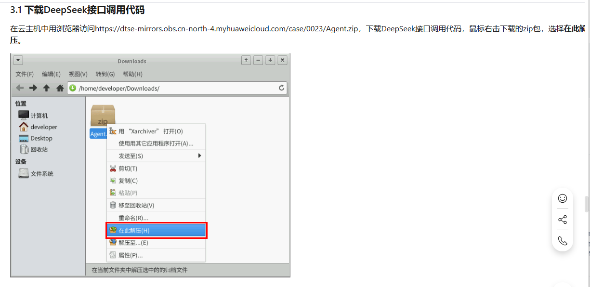
Task: Open 文件系统 in the devices list
Action: 36,174
